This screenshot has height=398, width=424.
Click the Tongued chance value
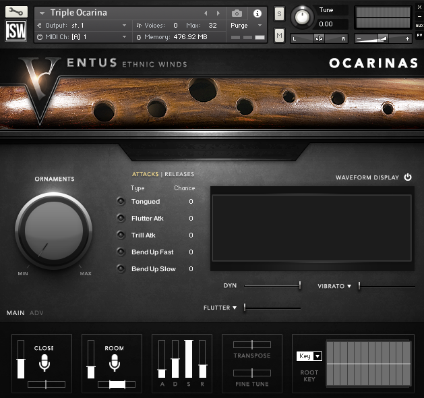[191, 201]
